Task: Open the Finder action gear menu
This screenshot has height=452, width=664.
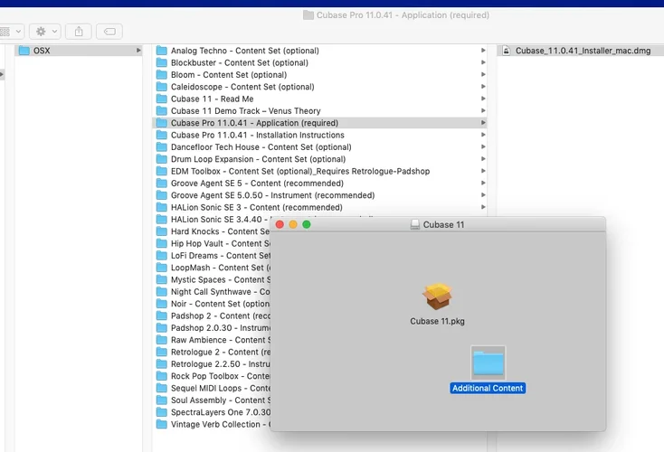Action: pyautogui.click(x=45, y=32)
